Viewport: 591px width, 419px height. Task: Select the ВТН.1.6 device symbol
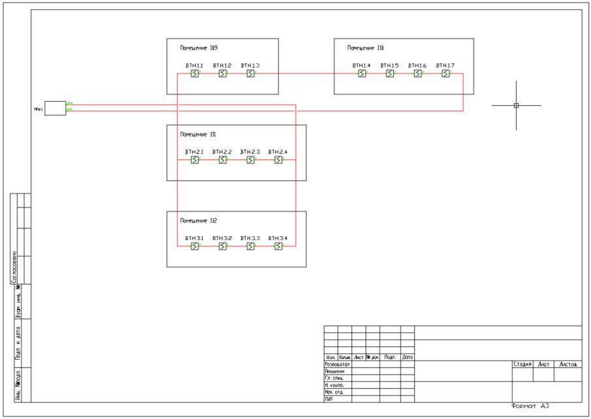[x=418, y=74]
